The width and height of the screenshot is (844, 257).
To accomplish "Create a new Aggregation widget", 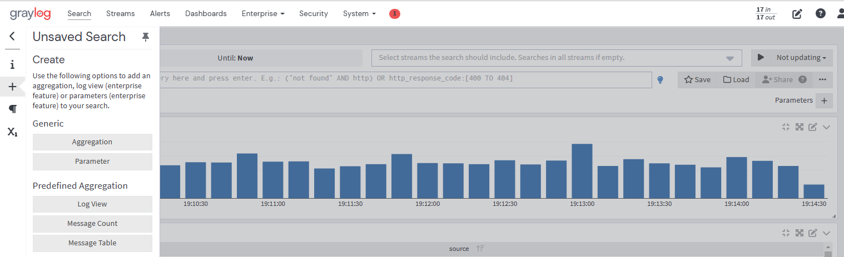I will tap(92, 142).
